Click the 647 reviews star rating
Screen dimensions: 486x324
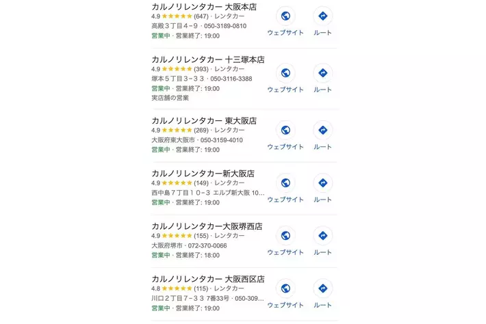click(177, 16)
